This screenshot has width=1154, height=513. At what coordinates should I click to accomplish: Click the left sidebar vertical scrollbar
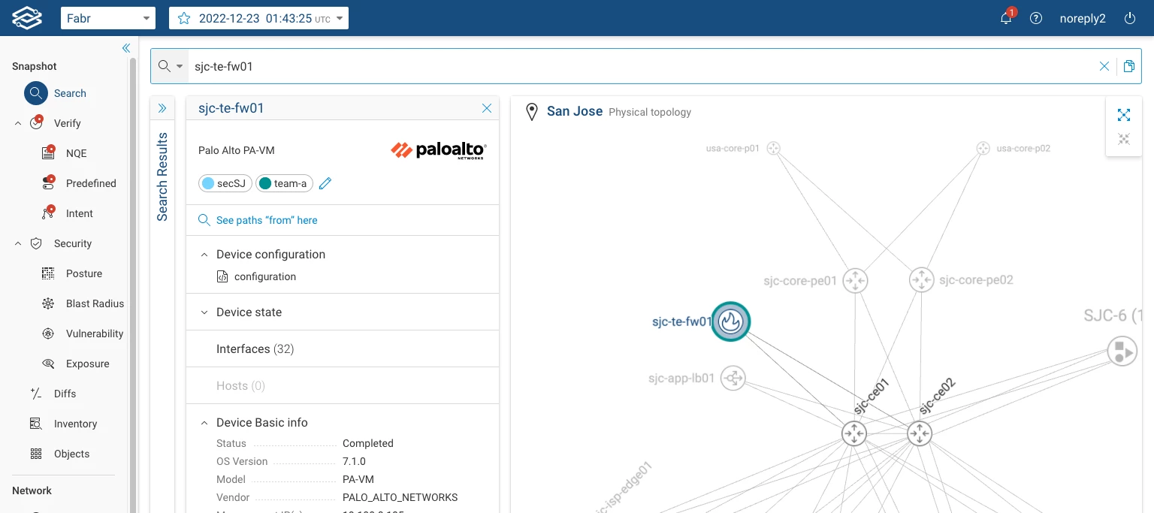pos(133,285)
